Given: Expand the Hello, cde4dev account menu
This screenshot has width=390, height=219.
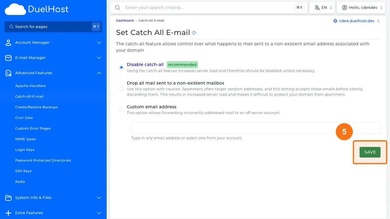Looking at the screenshot, I should tap(361, 7).
